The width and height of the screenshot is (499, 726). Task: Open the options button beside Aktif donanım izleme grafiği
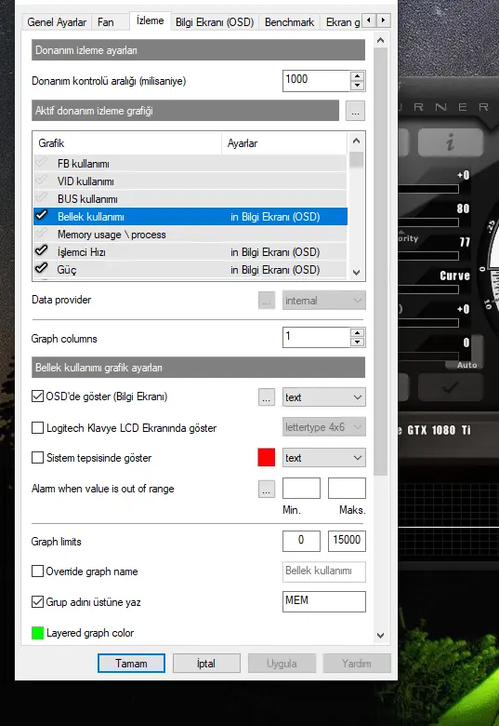click(x=355, y=111)
